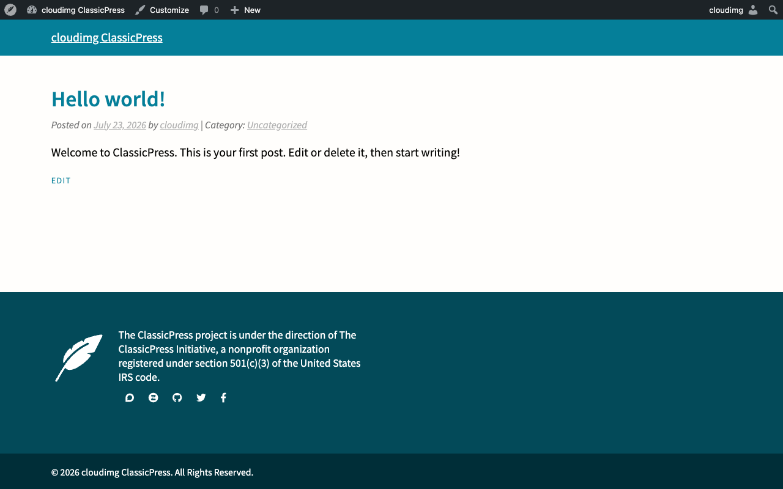Open the Twitter icon in footer
The width and height of the screenshot is (783, 489).
[x=201, y=398]
